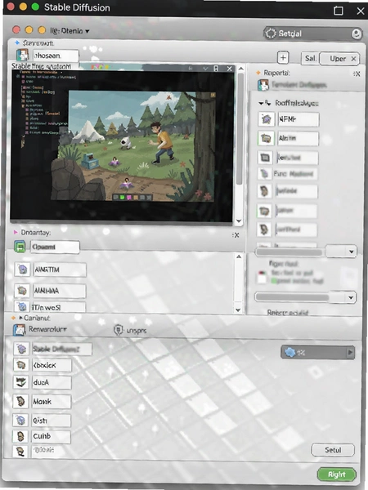This screenshot has height=490, width=368.
Task: Click the gear icon in the Setgial bar
Action: point(271,33)
